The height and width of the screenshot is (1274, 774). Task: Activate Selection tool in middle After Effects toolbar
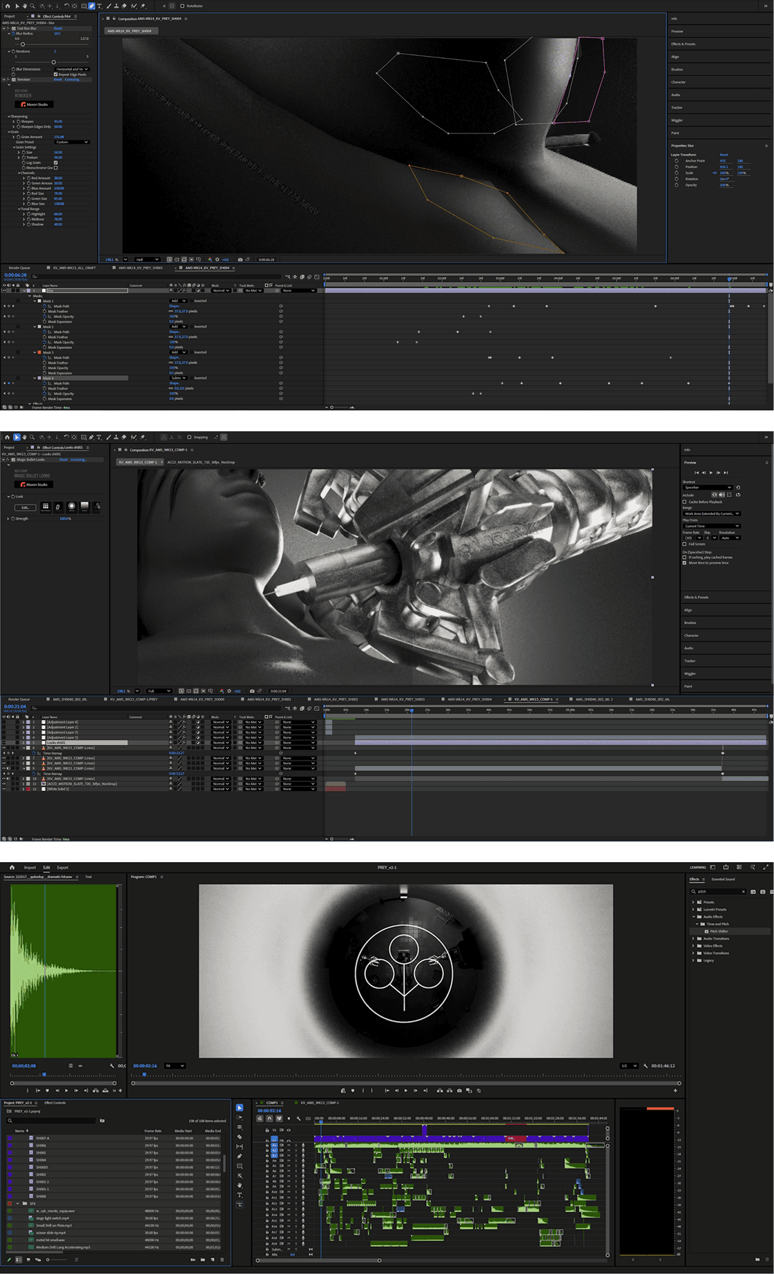coord(17,437)
